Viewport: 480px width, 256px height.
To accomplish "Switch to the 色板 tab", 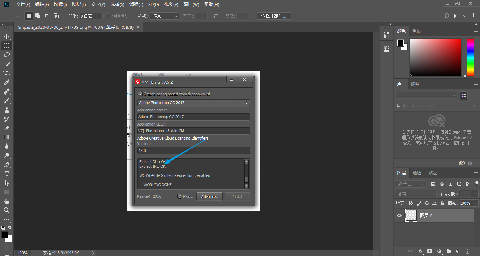I will click(416, 31).
